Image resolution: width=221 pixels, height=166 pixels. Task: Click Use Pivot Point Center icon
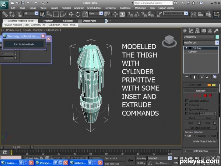point(107,14)
